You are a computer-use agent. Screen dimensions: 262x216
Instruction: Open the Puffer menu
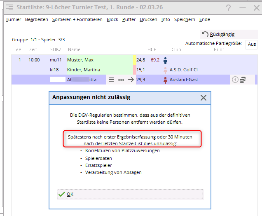point(129,19)
